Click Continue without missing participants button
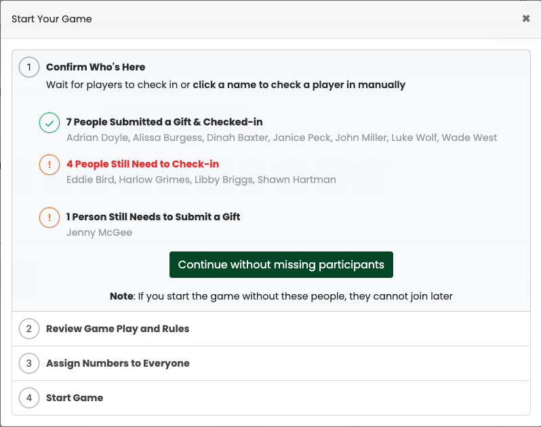The image size is (541, 427). point(281,264)
